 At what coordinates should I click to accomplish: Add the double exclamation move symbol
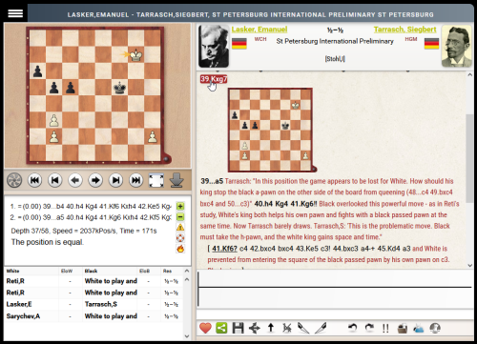[385, 328]
